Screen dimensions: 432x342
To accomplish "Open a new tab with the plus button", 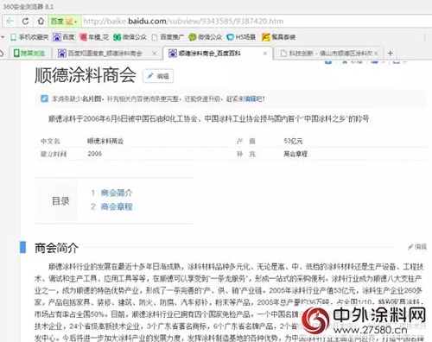I will 391,54.
